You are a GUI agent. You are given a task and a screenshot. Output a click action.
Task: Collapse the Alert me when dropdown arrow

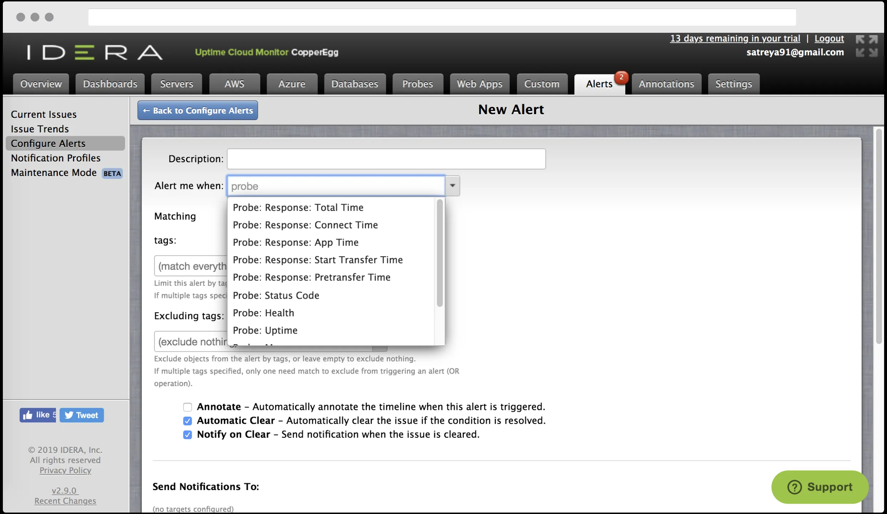452,186
